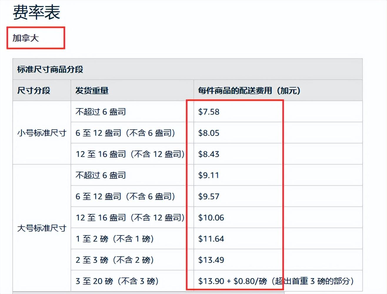
Task: Select the 小号标准尺寸 row label
Action: [x=42, y=133]
